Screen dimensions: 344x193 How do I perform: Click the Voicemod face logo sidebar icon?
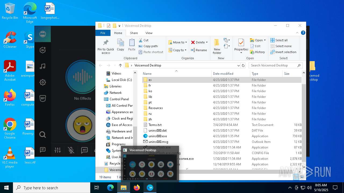point(43,34)
